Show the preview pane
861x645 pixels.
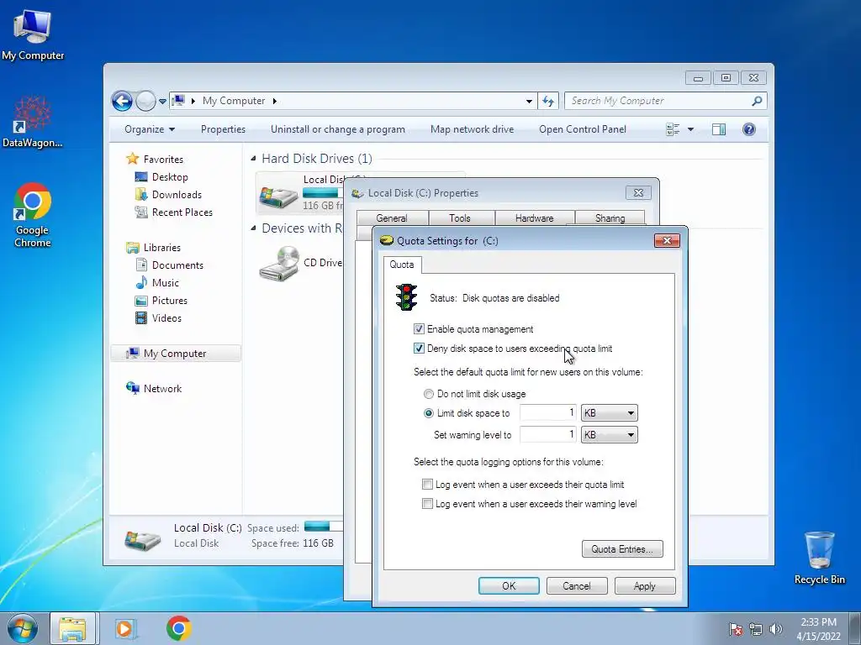[719, 129]
